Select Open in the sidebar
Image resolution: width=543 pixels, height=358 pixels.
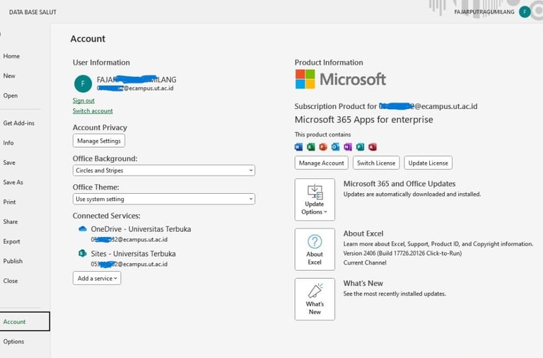[11, 96]
